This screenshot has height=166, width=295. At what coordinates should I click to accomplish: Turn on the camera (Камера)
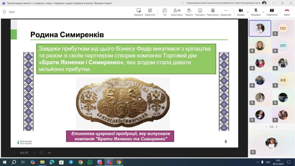tap(241, 12)
